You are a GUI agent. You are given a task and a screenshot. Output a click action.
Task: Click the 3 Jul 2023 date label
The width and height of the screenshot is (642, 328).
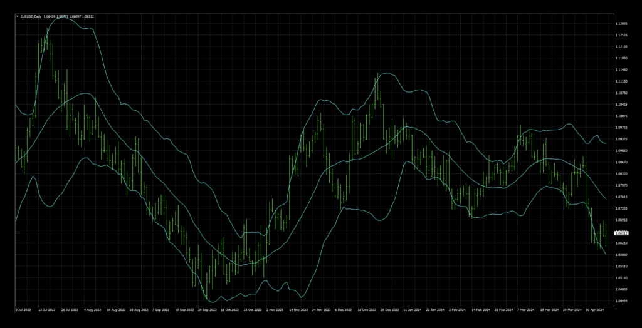[x=23, y=309]
